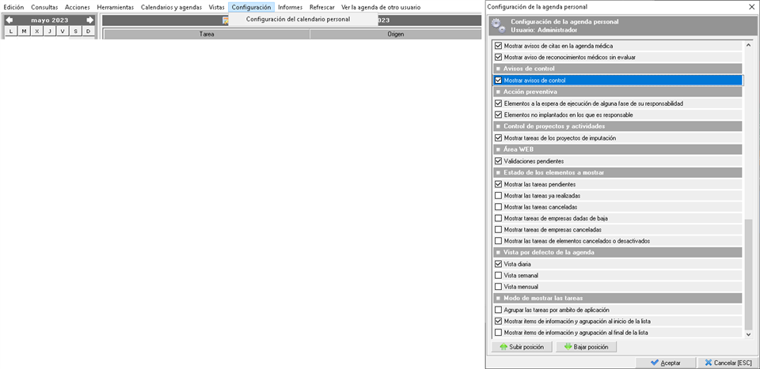Enable Mostrar tareas de empresas canceladas
Viewport: 760px width, 369px height.
[x=498, y=229]
